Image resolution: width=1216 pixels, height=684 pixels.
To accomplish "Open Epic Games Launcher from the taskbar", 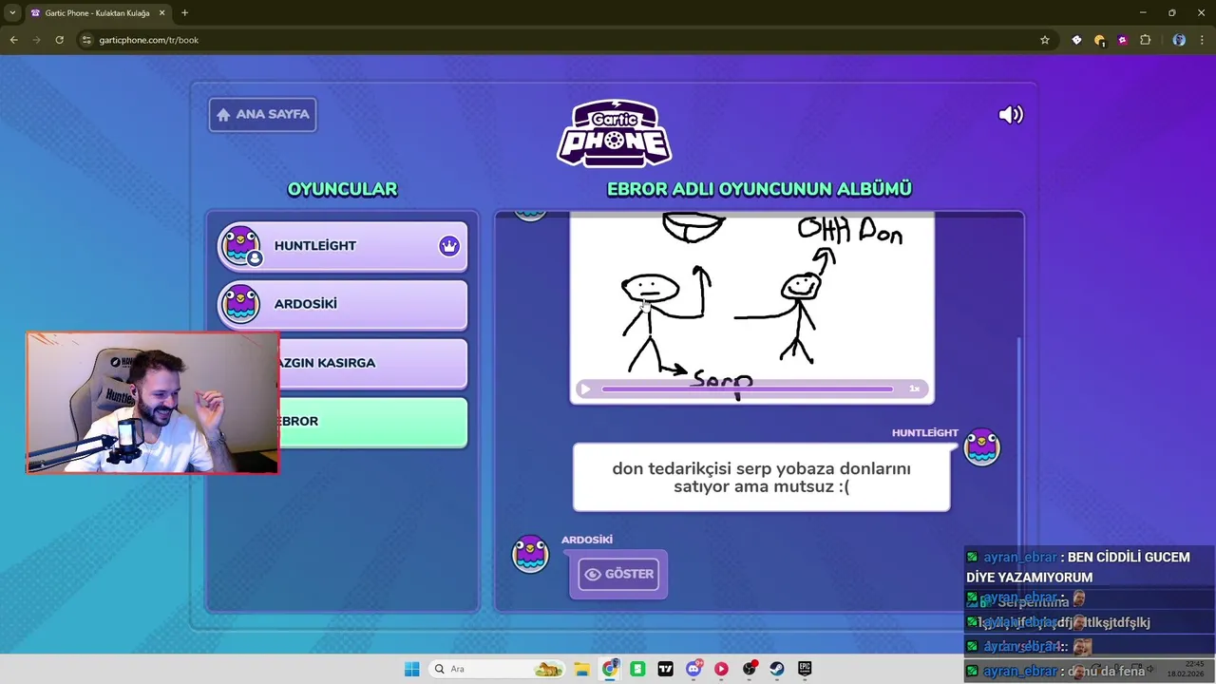I will pyautogui.click(x=805, y=669).
